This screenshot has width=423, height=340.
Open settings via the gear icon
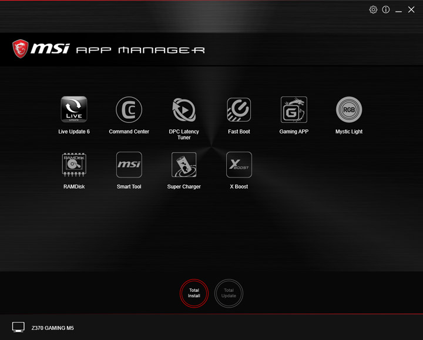coord(373,10)
